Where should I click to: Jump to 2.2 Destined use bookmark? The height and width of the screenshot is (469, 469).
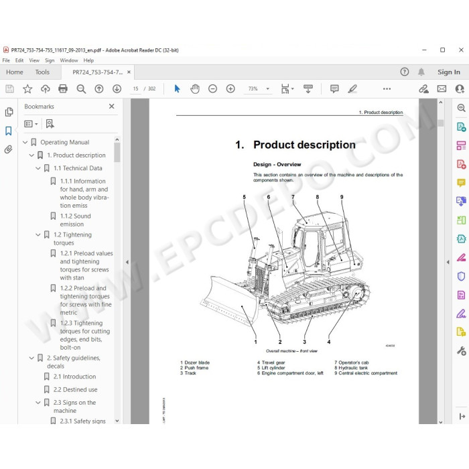click(x=75, y=390)
